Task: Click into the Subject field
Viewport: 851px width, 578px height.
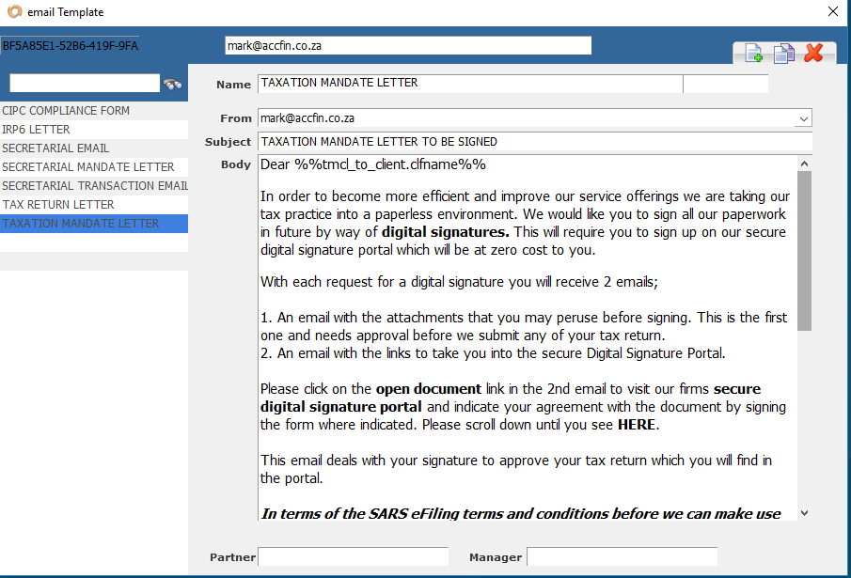Action: [x=534, y=142]
